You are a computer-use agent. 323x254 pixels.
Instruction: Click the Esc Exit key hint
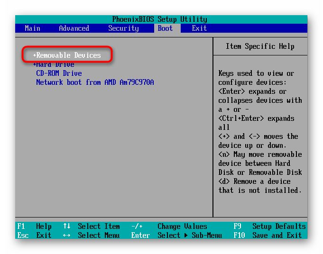35,235
